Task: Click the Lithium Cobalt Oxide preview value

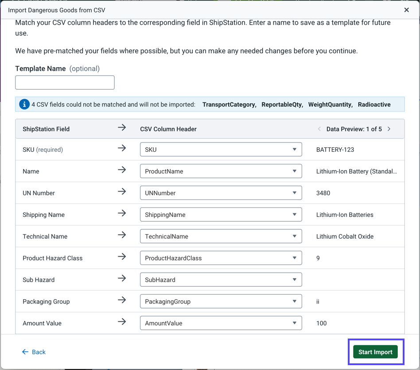Action: [345, 236]
